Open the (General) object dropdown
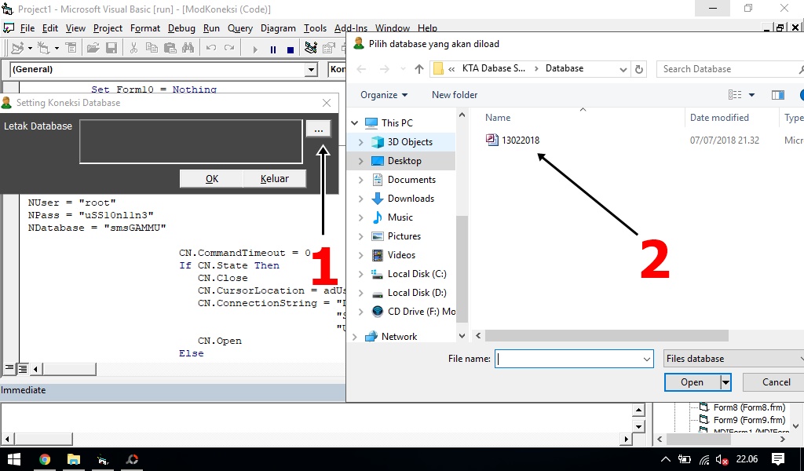804x471 pixels. point(311,69)
